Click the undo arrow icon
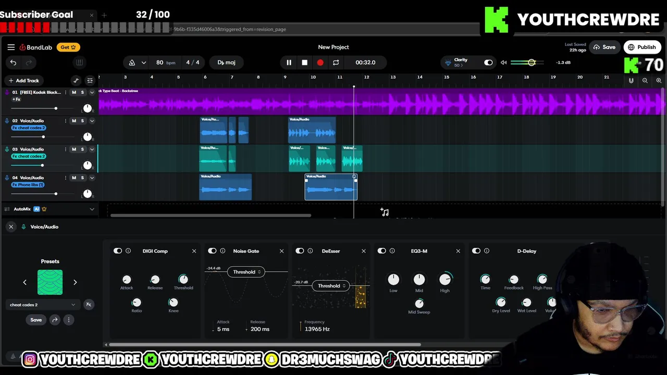 point(13,63)
